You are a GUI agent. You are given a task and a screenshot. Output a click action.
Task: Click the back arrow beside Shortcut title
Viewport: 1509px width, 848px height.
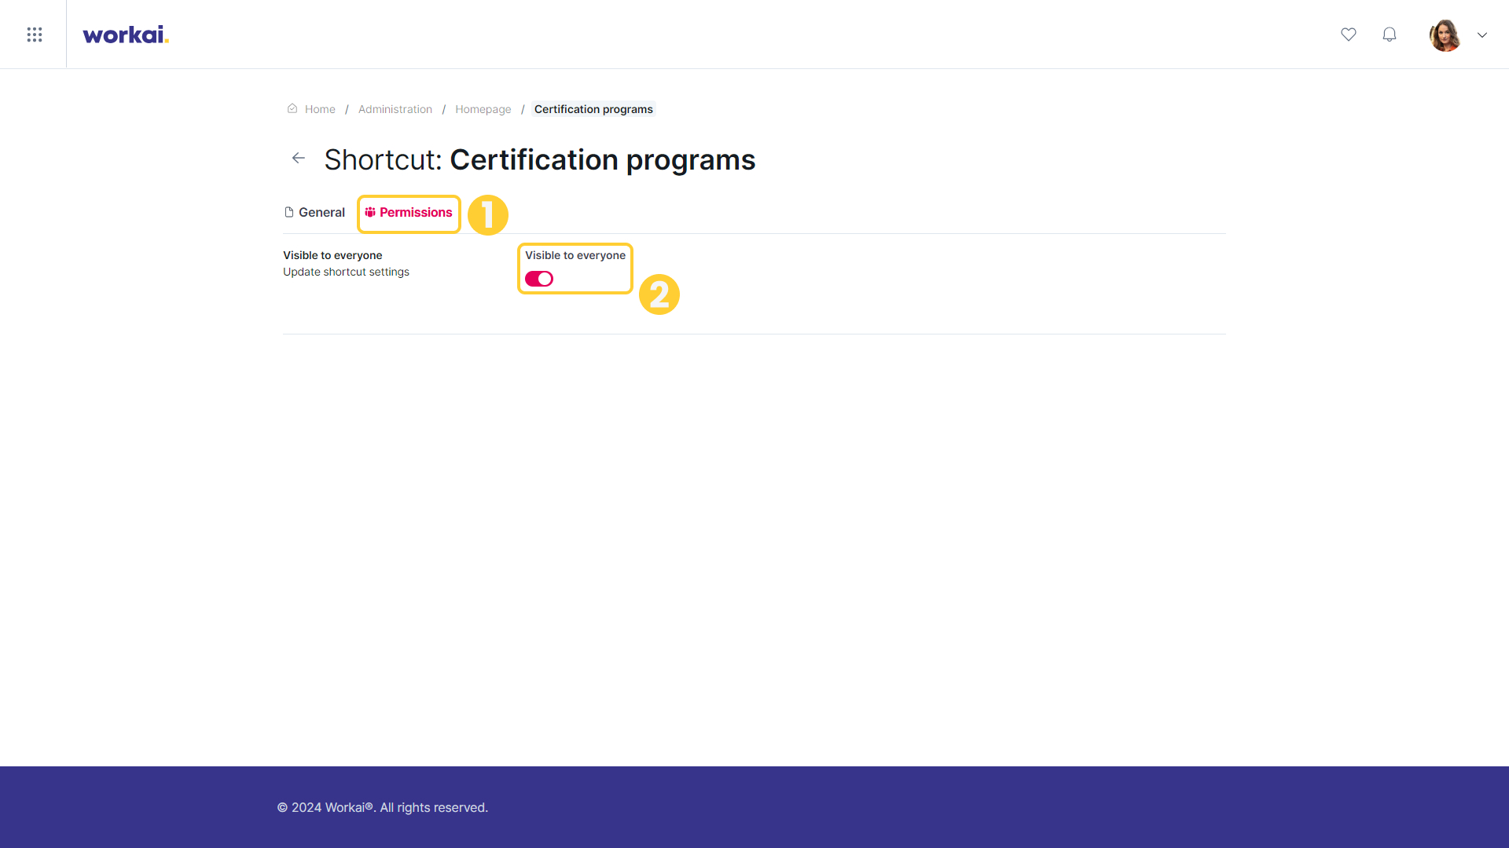coord(299,158)
